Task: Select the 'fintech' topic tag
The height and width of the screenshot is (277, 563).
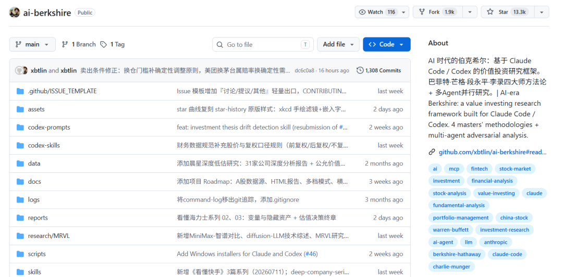Action: [480, 169]
